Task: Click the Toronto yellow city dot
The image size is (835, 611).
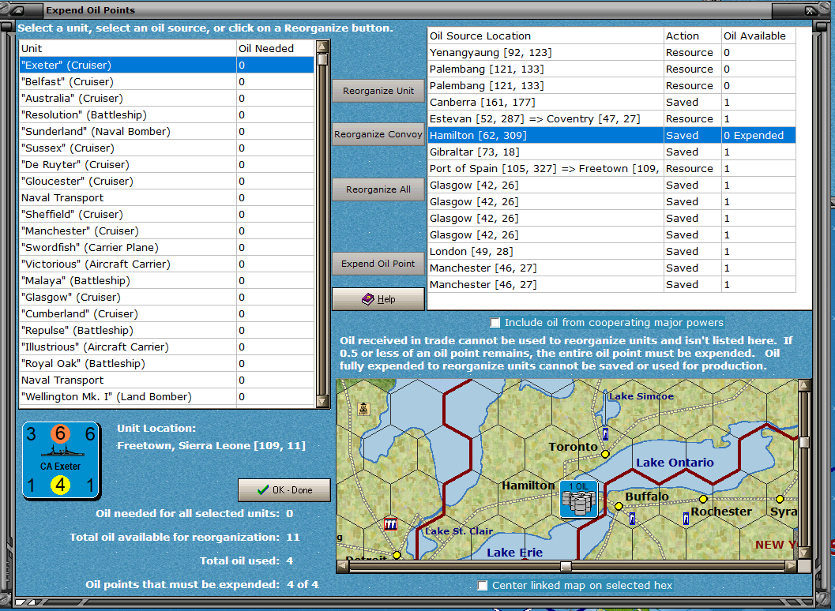Action: point(605,454)
